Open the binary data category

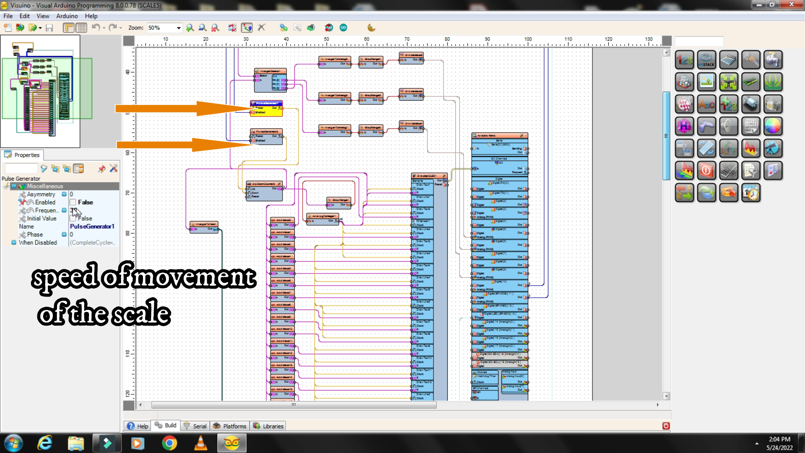[x=751, y=126]
